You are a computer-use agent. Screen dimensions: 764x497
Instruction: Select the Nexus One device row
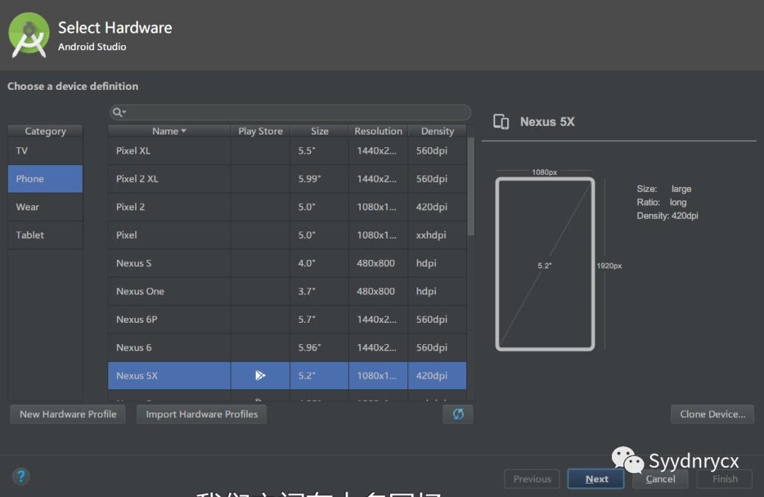[287, 291]
